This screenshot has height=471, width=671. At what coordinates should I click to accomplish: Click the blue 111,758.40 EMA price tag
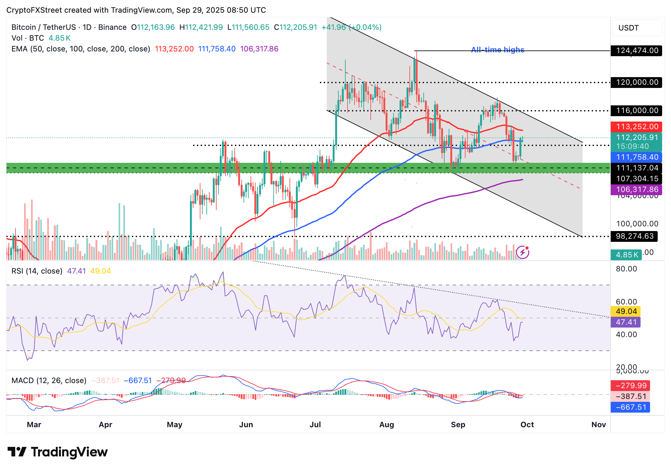636,157
